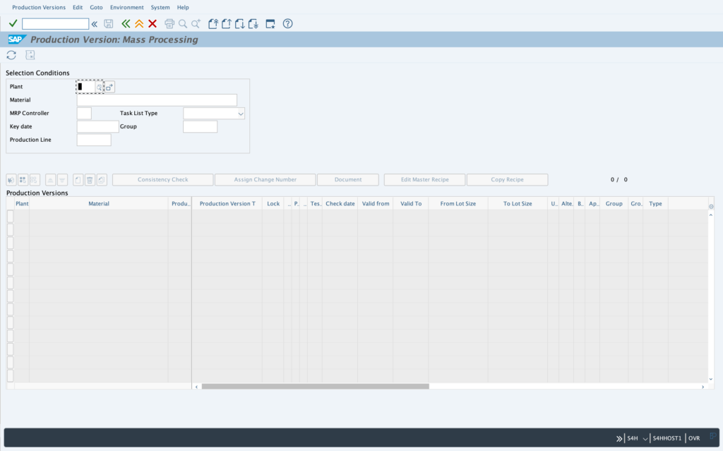This screenshot has width=723, height=451.
Task: Click the Create New Entry page icon
Action: [78, 180]
